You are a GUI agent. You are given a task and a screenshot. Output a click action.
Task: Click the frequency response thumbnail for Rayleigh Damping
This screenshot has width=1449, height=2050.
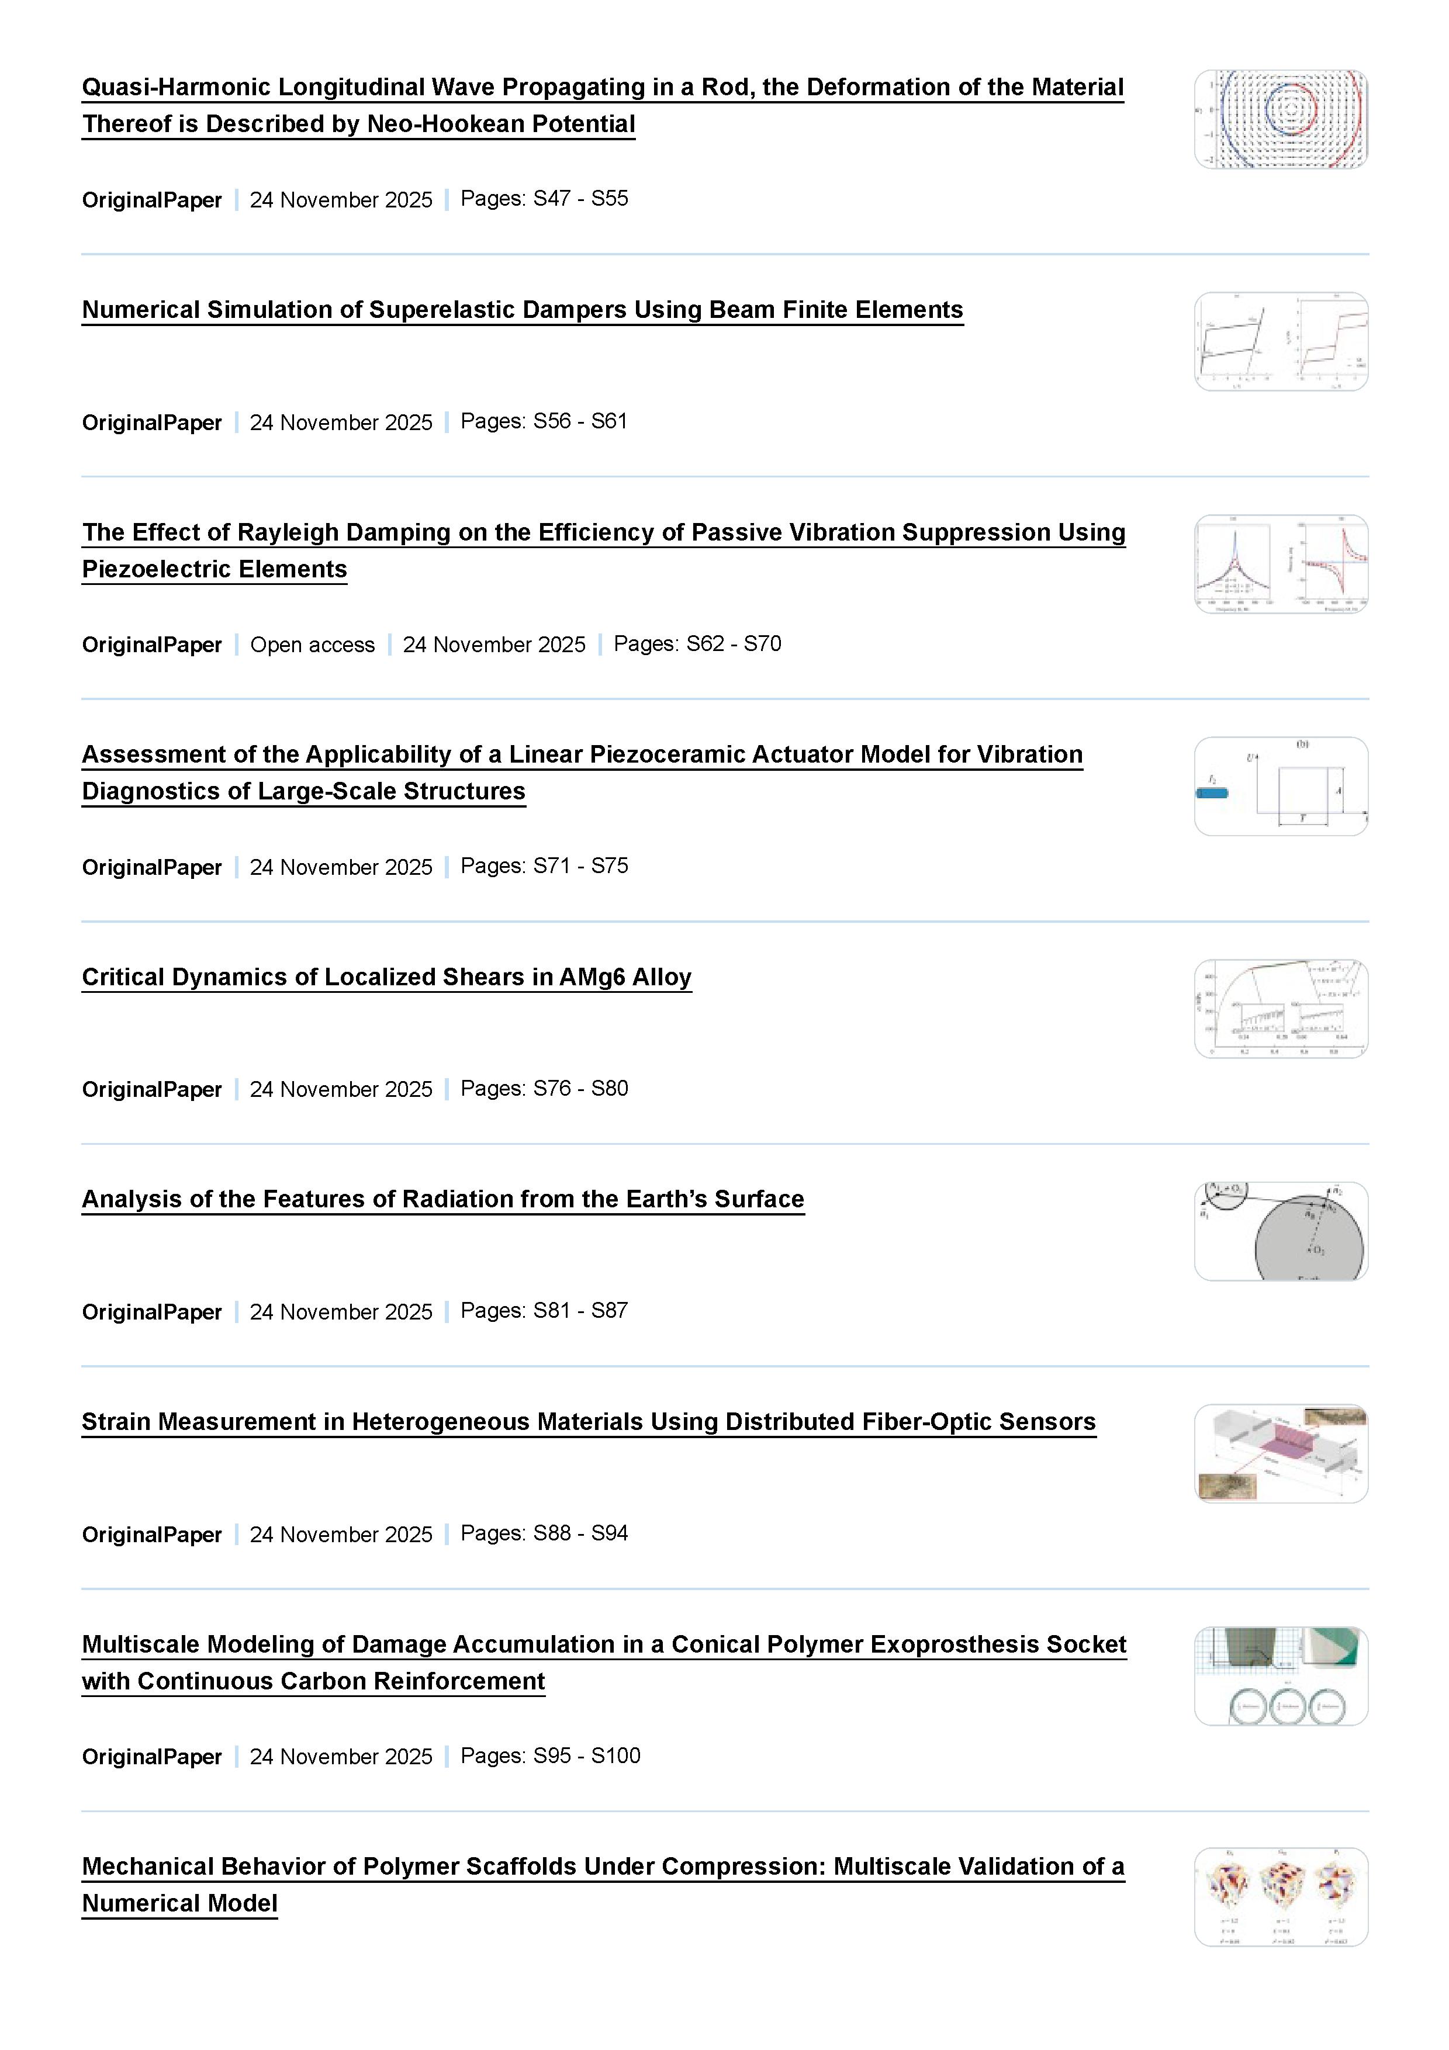click(1280, 563)
